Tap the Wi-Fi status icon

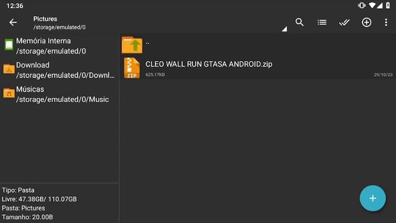(372, 6)
